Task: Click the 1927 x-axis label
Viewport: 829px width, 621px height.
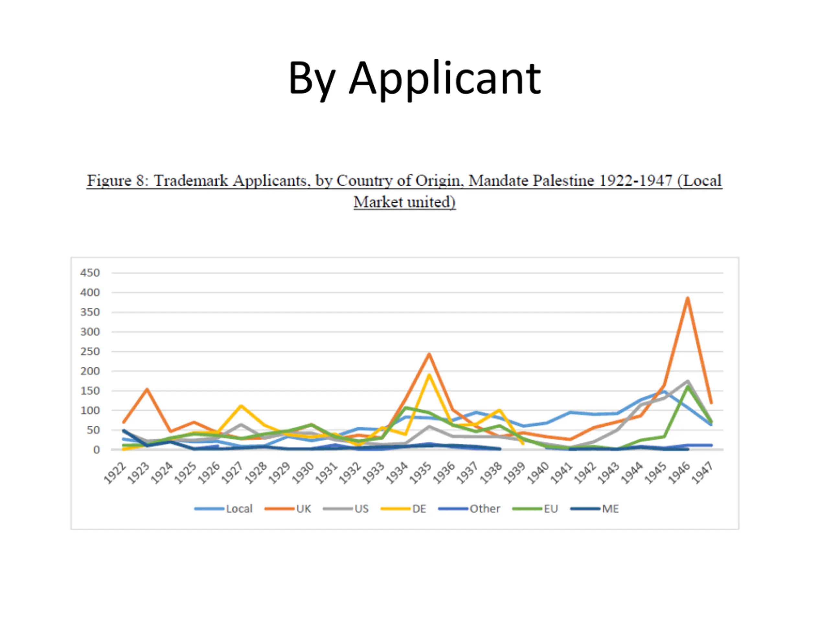Action: pyautogui.click(x=233, y=473)
